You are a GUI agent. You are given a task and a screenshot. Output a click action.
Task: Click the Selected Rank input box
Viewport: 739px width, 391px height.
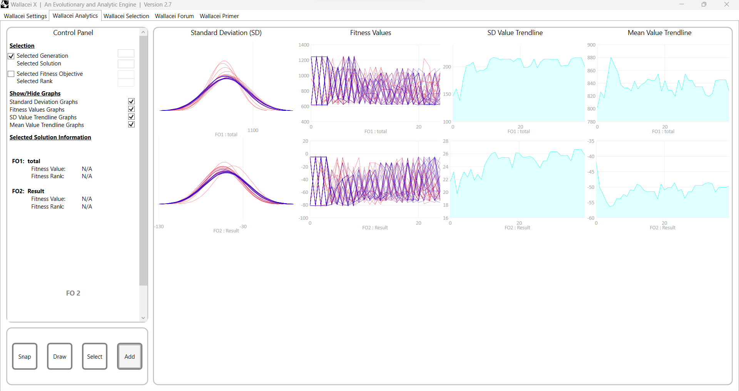click(x=126, y=82)
